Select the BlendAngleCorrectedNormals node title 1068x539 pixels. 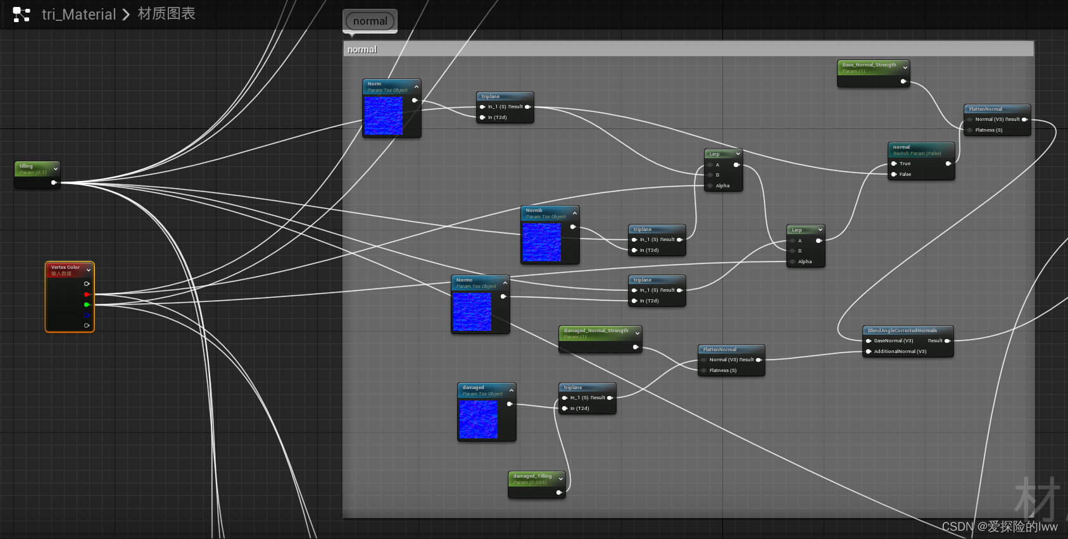(x=902, y=330)
